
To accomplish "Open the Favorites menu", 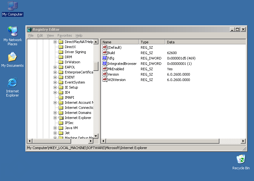I will [x=64, y=35].
